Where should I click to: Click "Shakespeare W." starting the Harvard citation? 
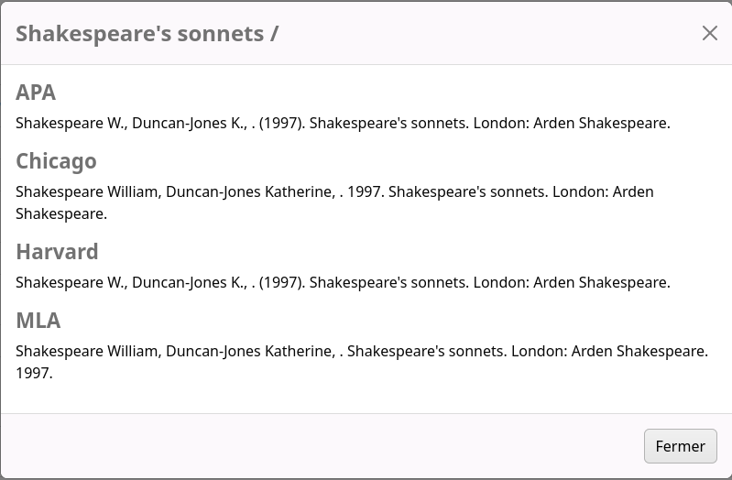point(69,282)
